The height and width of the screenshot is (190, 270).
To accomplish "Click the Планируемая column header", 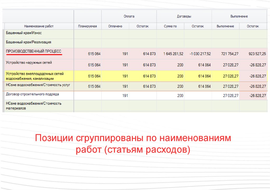I will [88, 26].
